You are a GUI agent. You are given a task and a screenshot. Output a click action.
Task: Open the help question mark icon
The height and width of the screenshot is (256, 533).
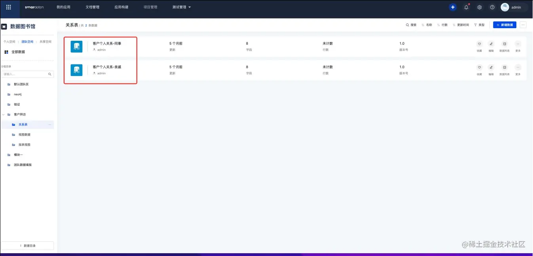492,7
